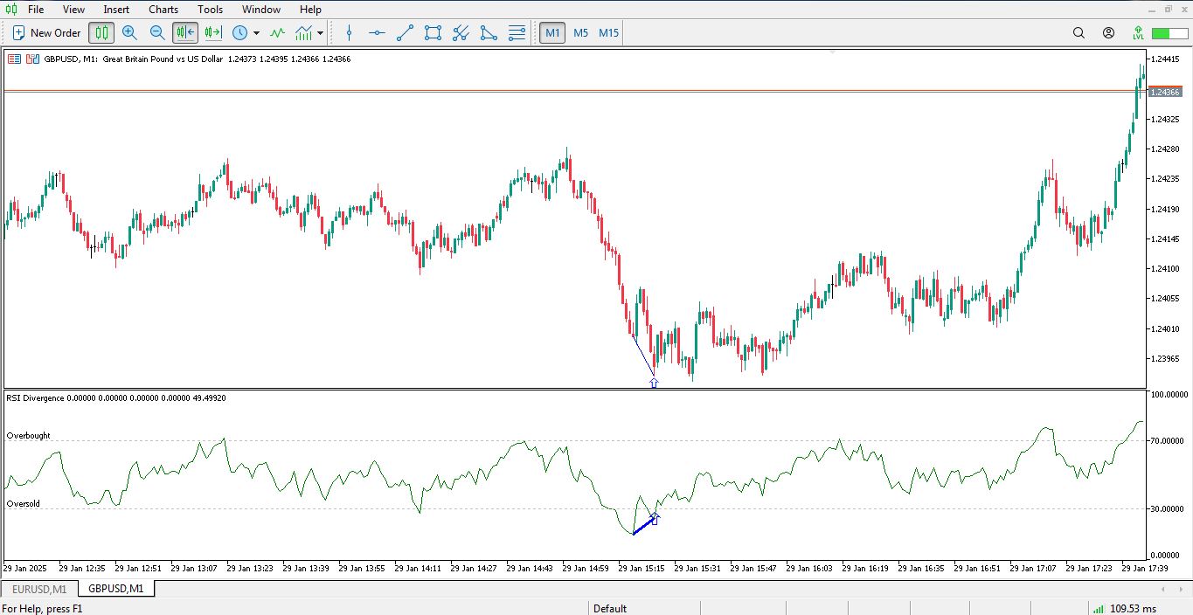This screenshot has width=1193, height=615.
Task: Select the horizontal line drawing tool
Action: [x=377, y=33]
